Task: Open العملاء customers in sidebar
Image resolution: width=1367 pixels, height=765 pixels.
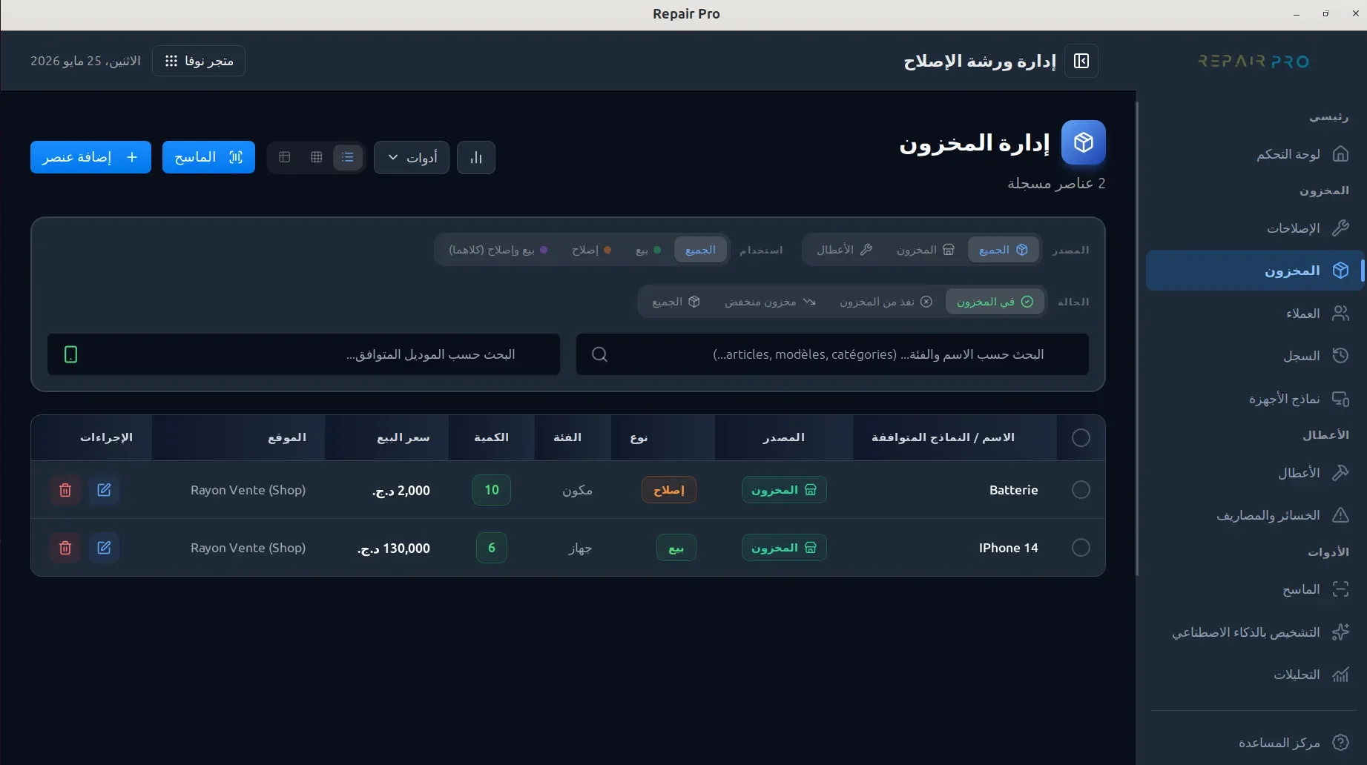Action: click(x=1254, y=314)
